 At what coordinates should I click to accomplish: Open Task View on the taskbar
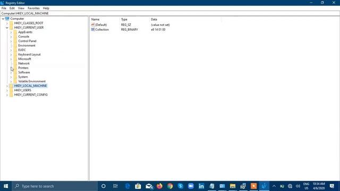point(115,186)
